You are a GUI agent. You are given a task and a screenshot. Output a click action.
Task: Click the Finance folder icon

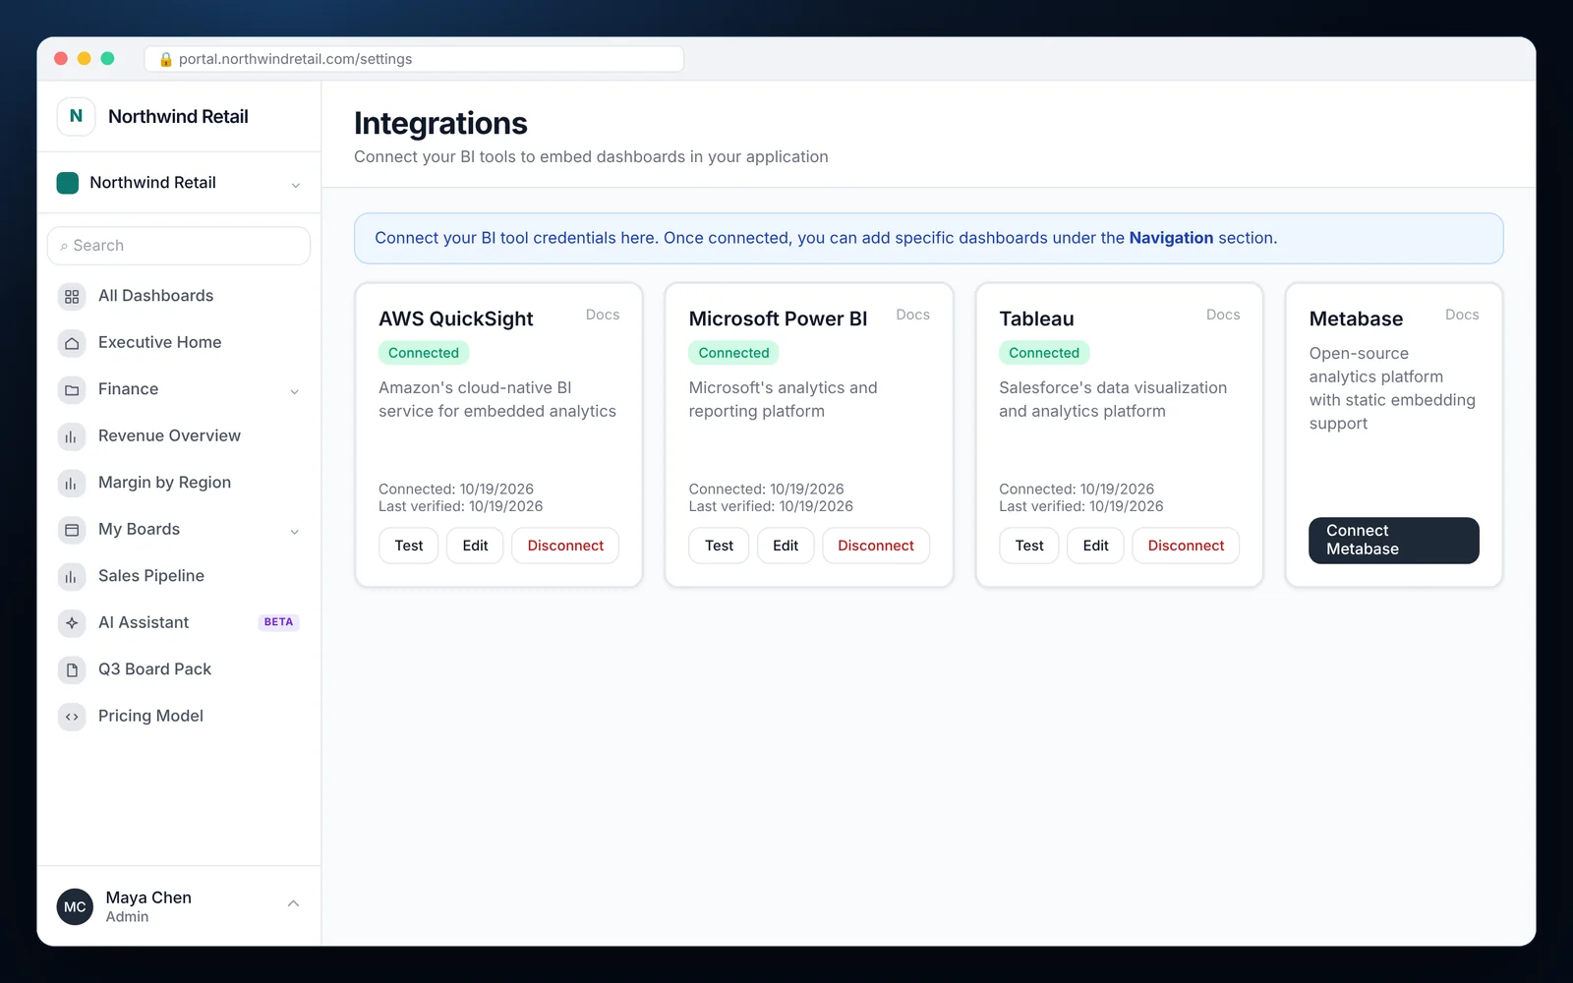(x=72, y=389)
